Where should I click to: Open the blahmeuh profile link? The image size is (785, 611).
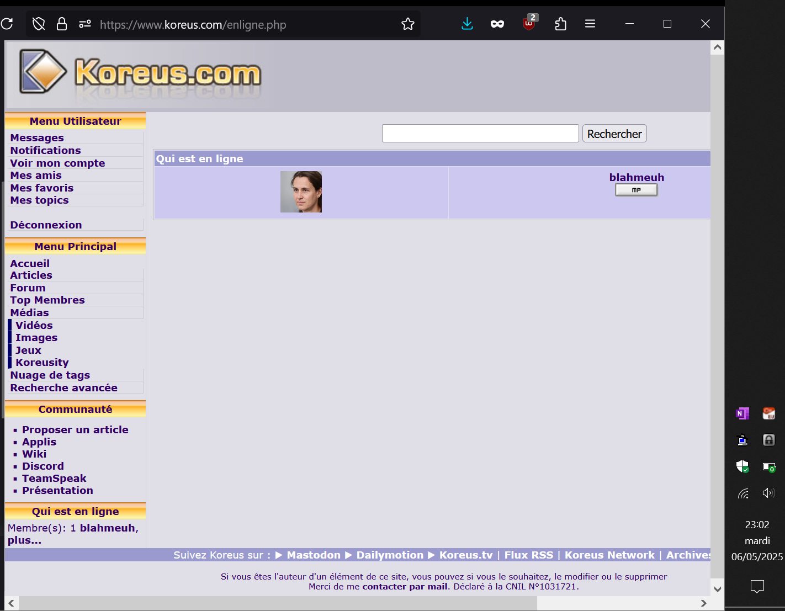[637, 177]
